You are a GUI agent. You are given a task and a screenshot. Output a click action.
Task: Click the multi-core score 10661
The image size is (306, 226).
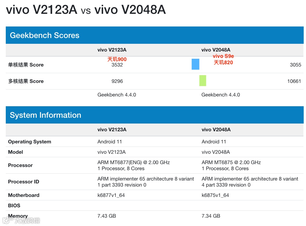click(x=294, y=81)
